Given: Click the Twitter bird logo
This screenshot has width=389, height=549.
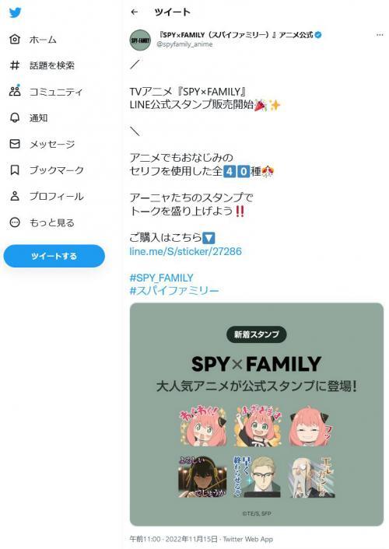Looking at the screenshot, I should [15, 12].
